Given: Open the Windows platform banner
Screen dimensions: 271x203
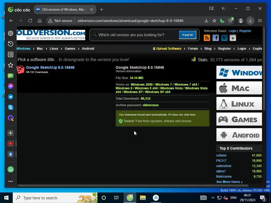Looking at the screenshot, I should coord(239,72).
